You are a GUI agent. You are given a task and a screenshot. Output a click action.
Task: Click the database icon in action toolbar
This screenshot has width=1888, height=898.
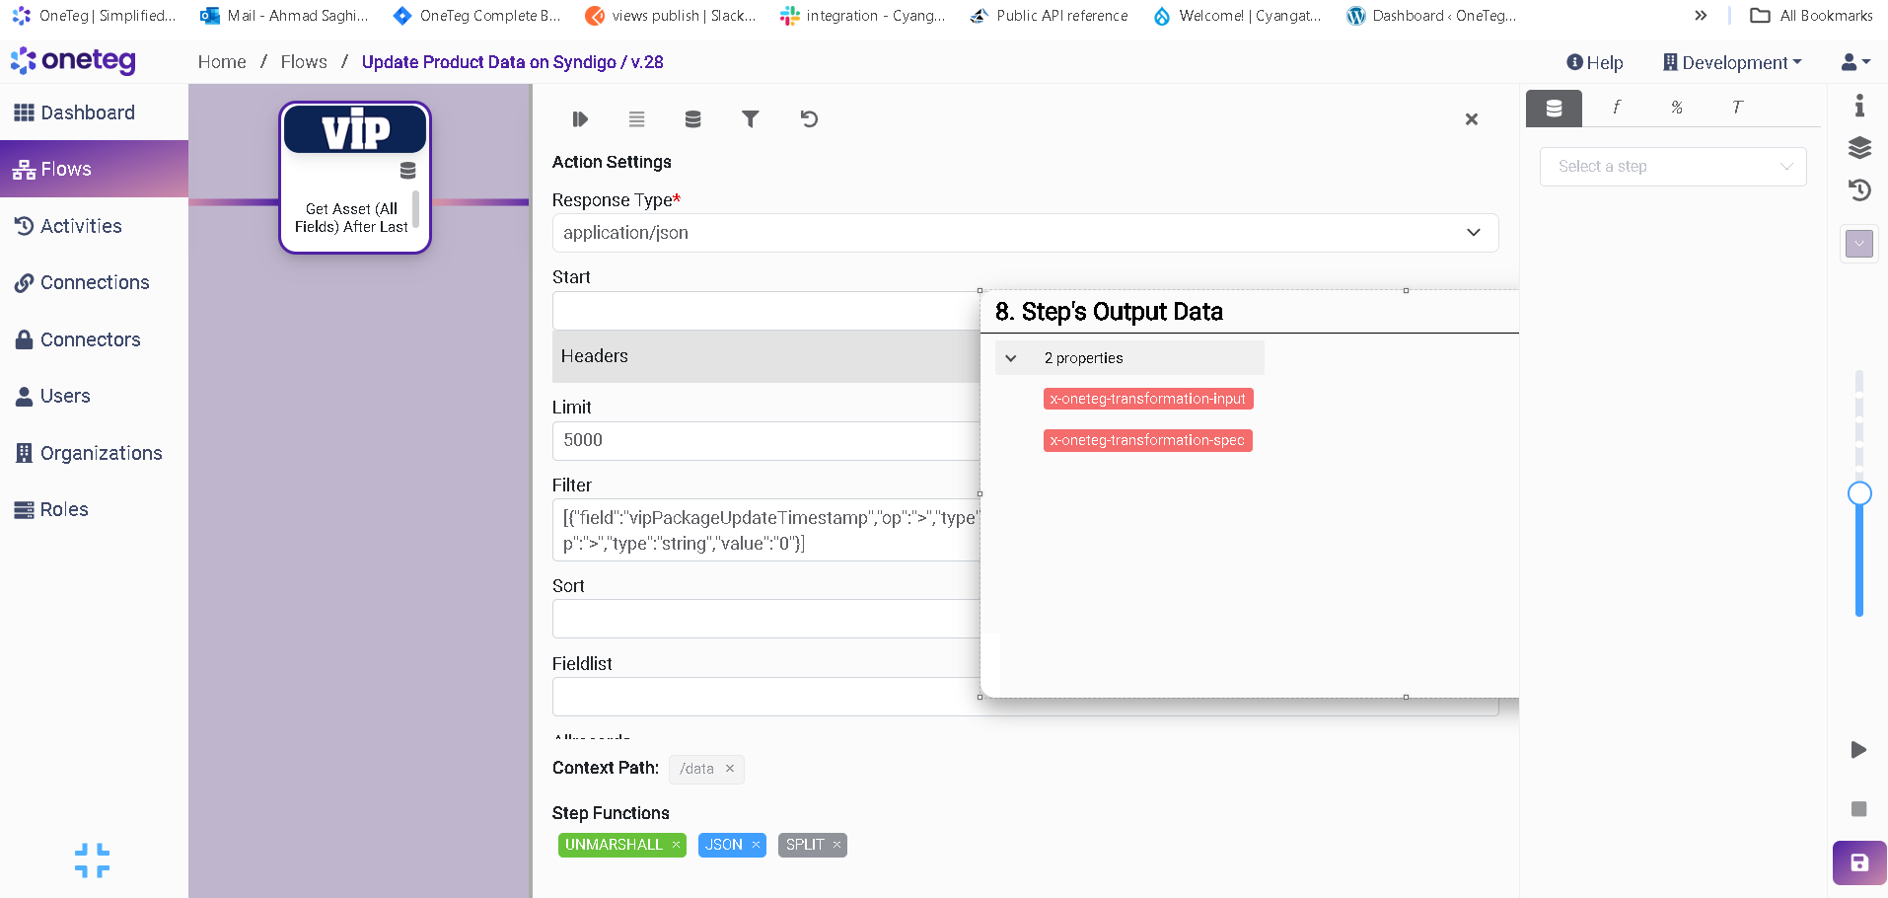coord(692,119)
